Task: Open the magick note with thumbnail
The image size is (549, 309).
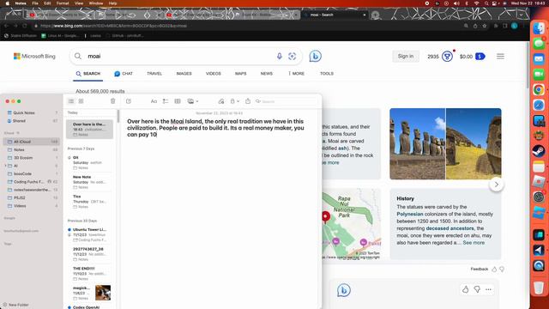Action: point(89,293)
